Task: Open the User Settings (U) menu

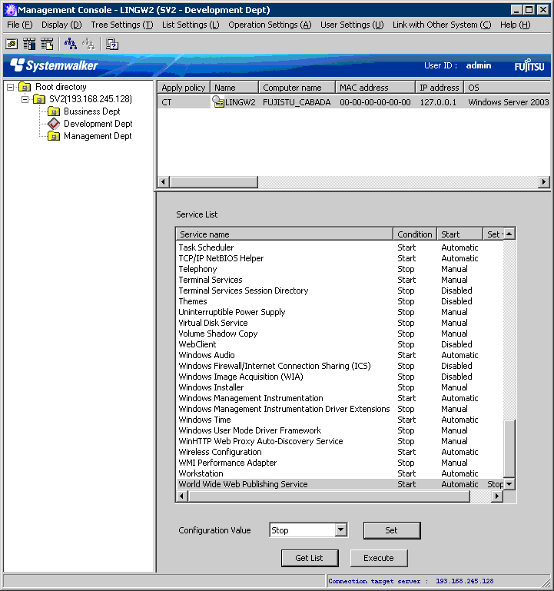Action: pos(352,25)
